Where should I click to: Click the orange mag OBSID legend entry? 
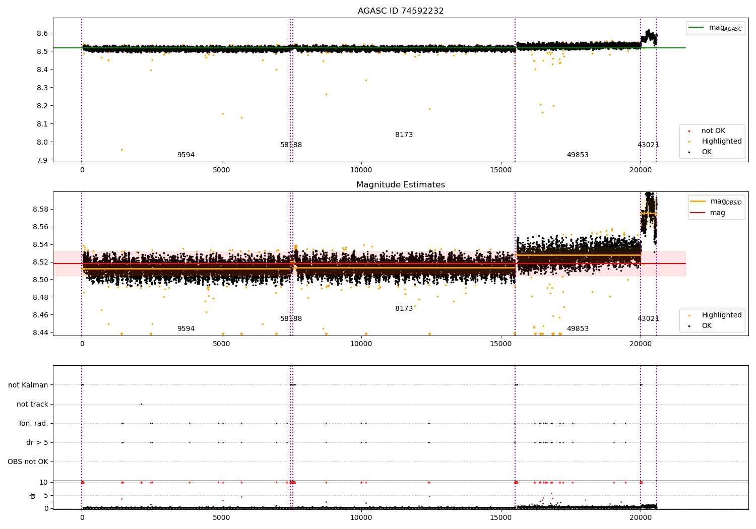(715, 202)
